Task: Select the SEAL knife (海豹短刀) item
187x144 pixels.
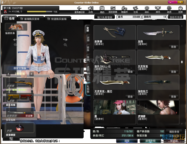Action: coord(158,87)
